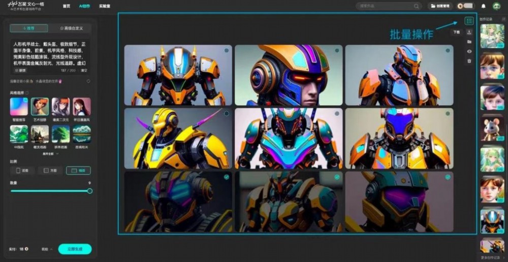
Task: Click the trash delete icon in batch toolbar
Action: (469, 61)
